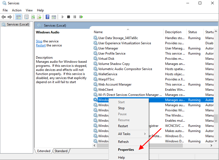Image resolution: width=219 pixels, height=160 pixels.
Task: Select User Experience Virtualization Service row
Action: click(125, 43)
